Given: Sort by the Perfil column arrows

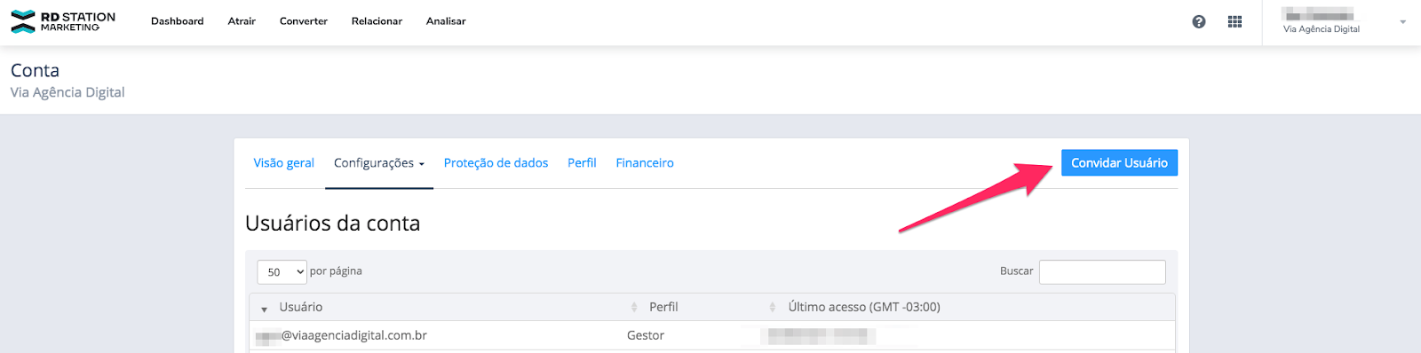Looking at the screenshot, I should (634, 307).
